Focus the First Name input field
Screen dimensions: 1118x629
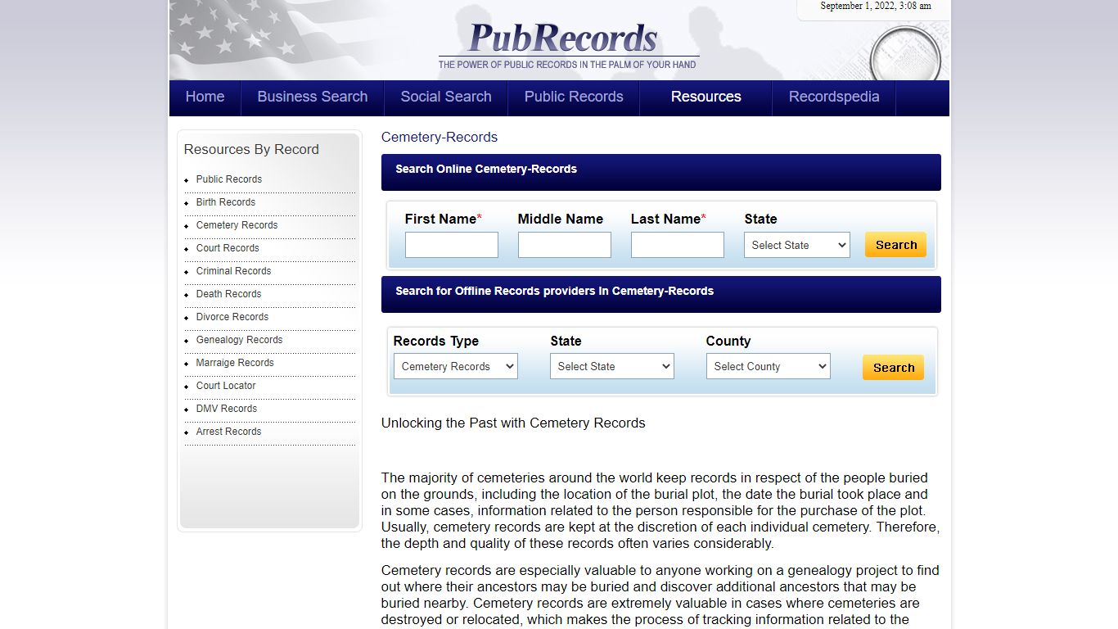pyautogui.click(x=452, y=245)
